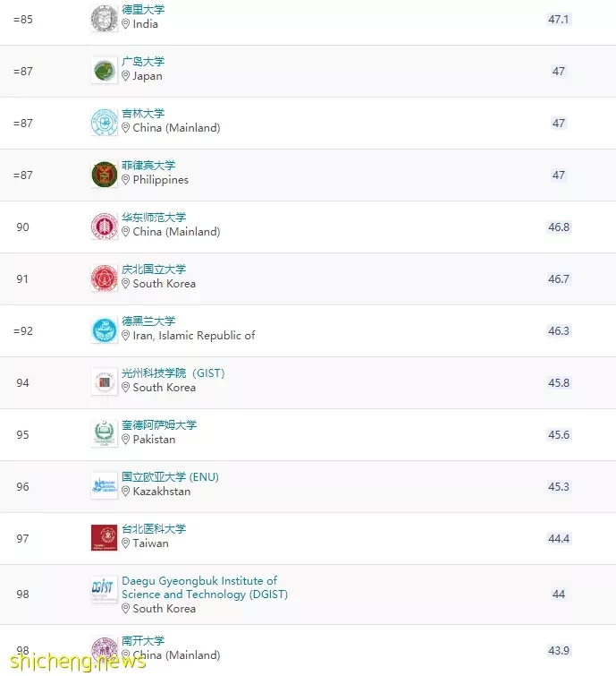Click the DGIST logo thumbnail
Viewport: 616px width, 676px height.
(x=105, y=589)
